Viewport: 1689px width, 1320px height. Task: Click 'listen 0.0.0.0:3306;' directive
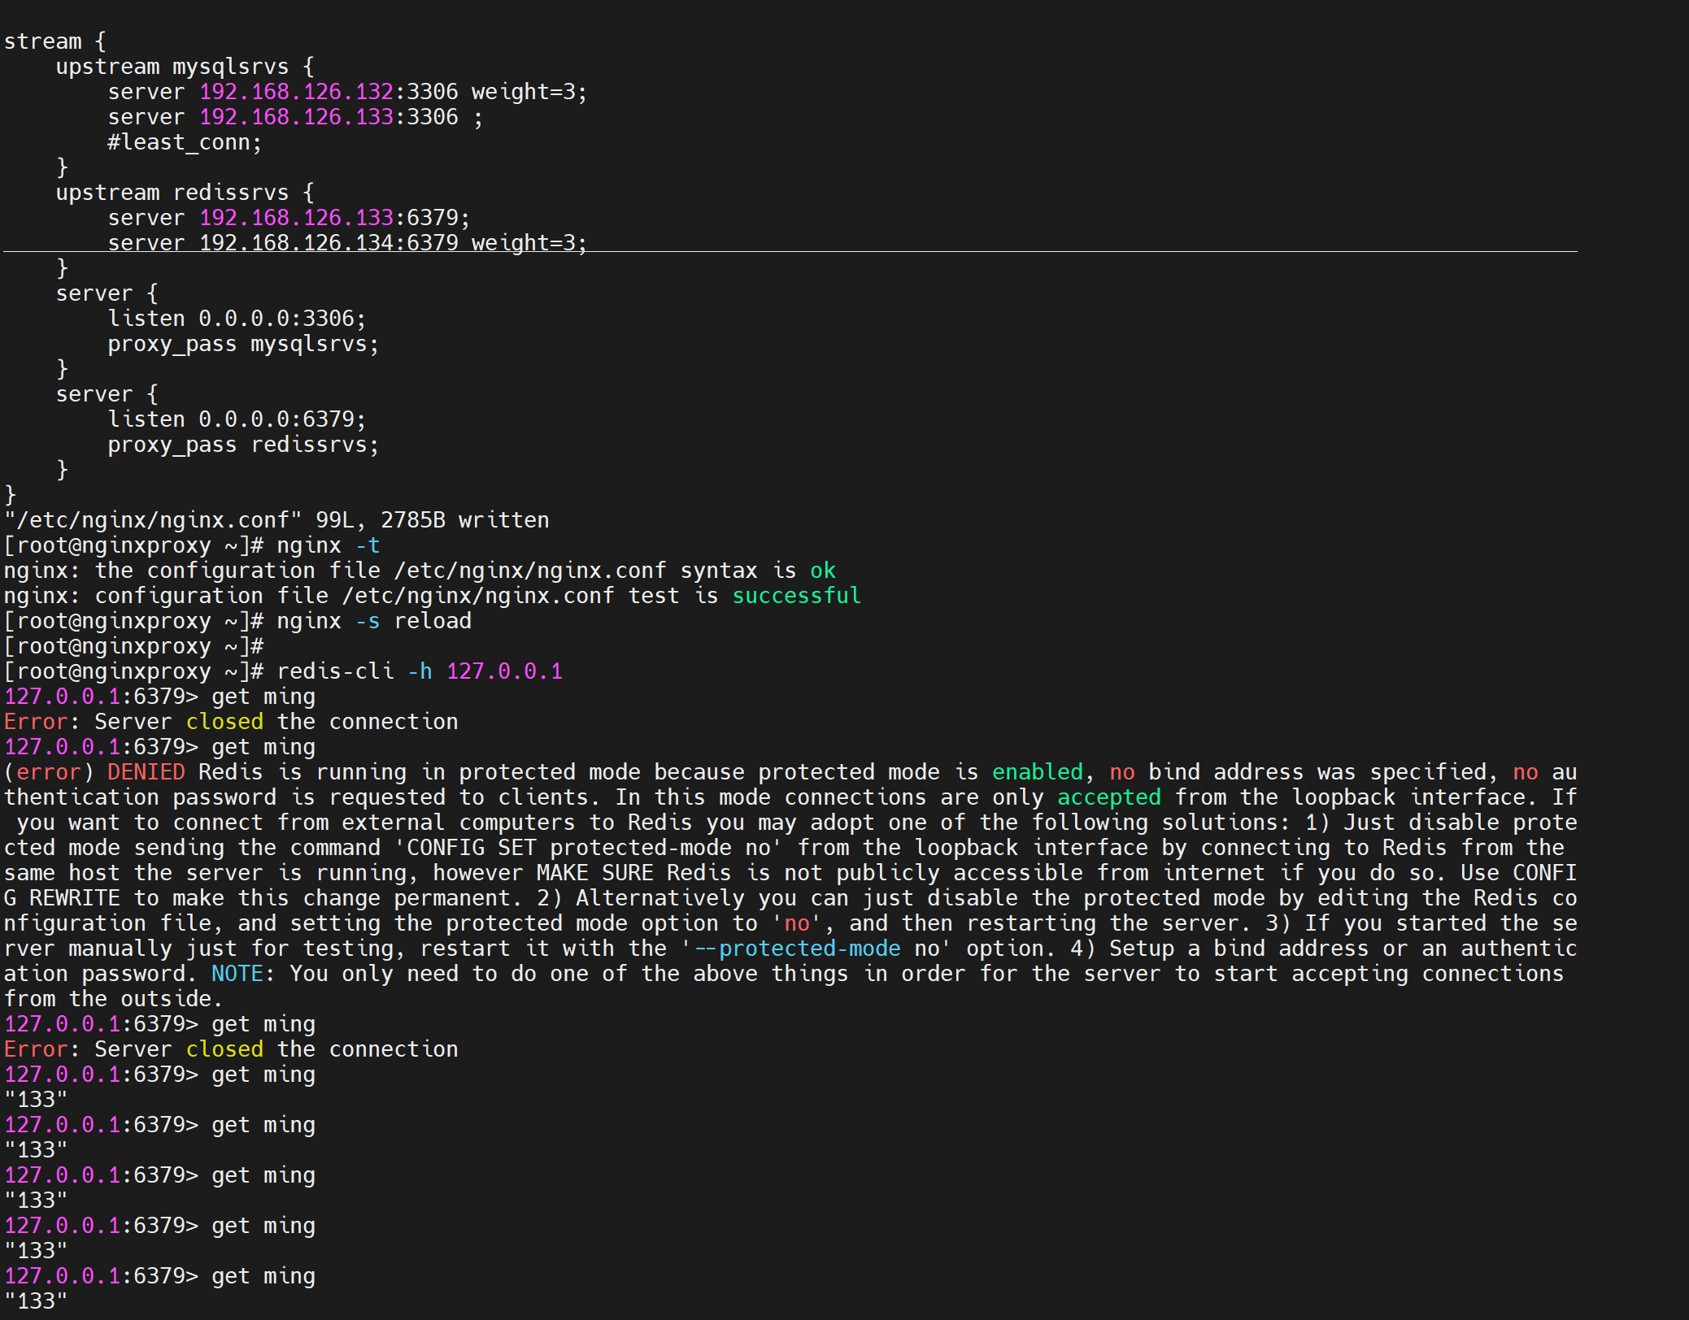point(237,319)
